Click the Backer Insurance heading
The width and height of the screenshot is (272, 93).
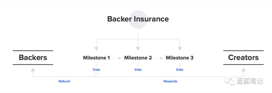138,19
